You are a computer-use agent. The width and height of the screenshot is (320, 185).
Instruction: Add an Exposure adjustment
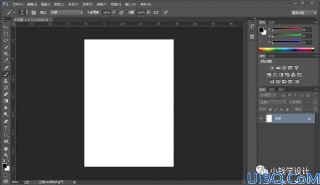tap(290, 68)
